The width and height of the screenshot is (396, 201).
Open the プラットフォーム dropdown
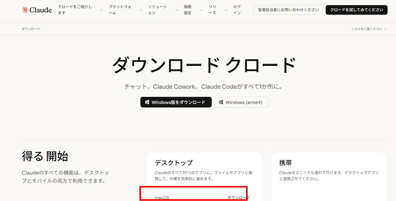[x=120, y=10]
